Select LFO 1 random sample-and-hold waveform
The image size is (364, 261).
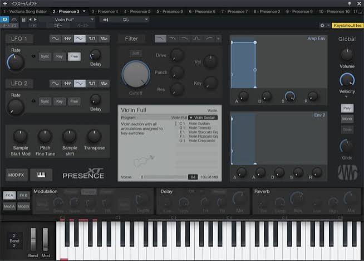104,38
